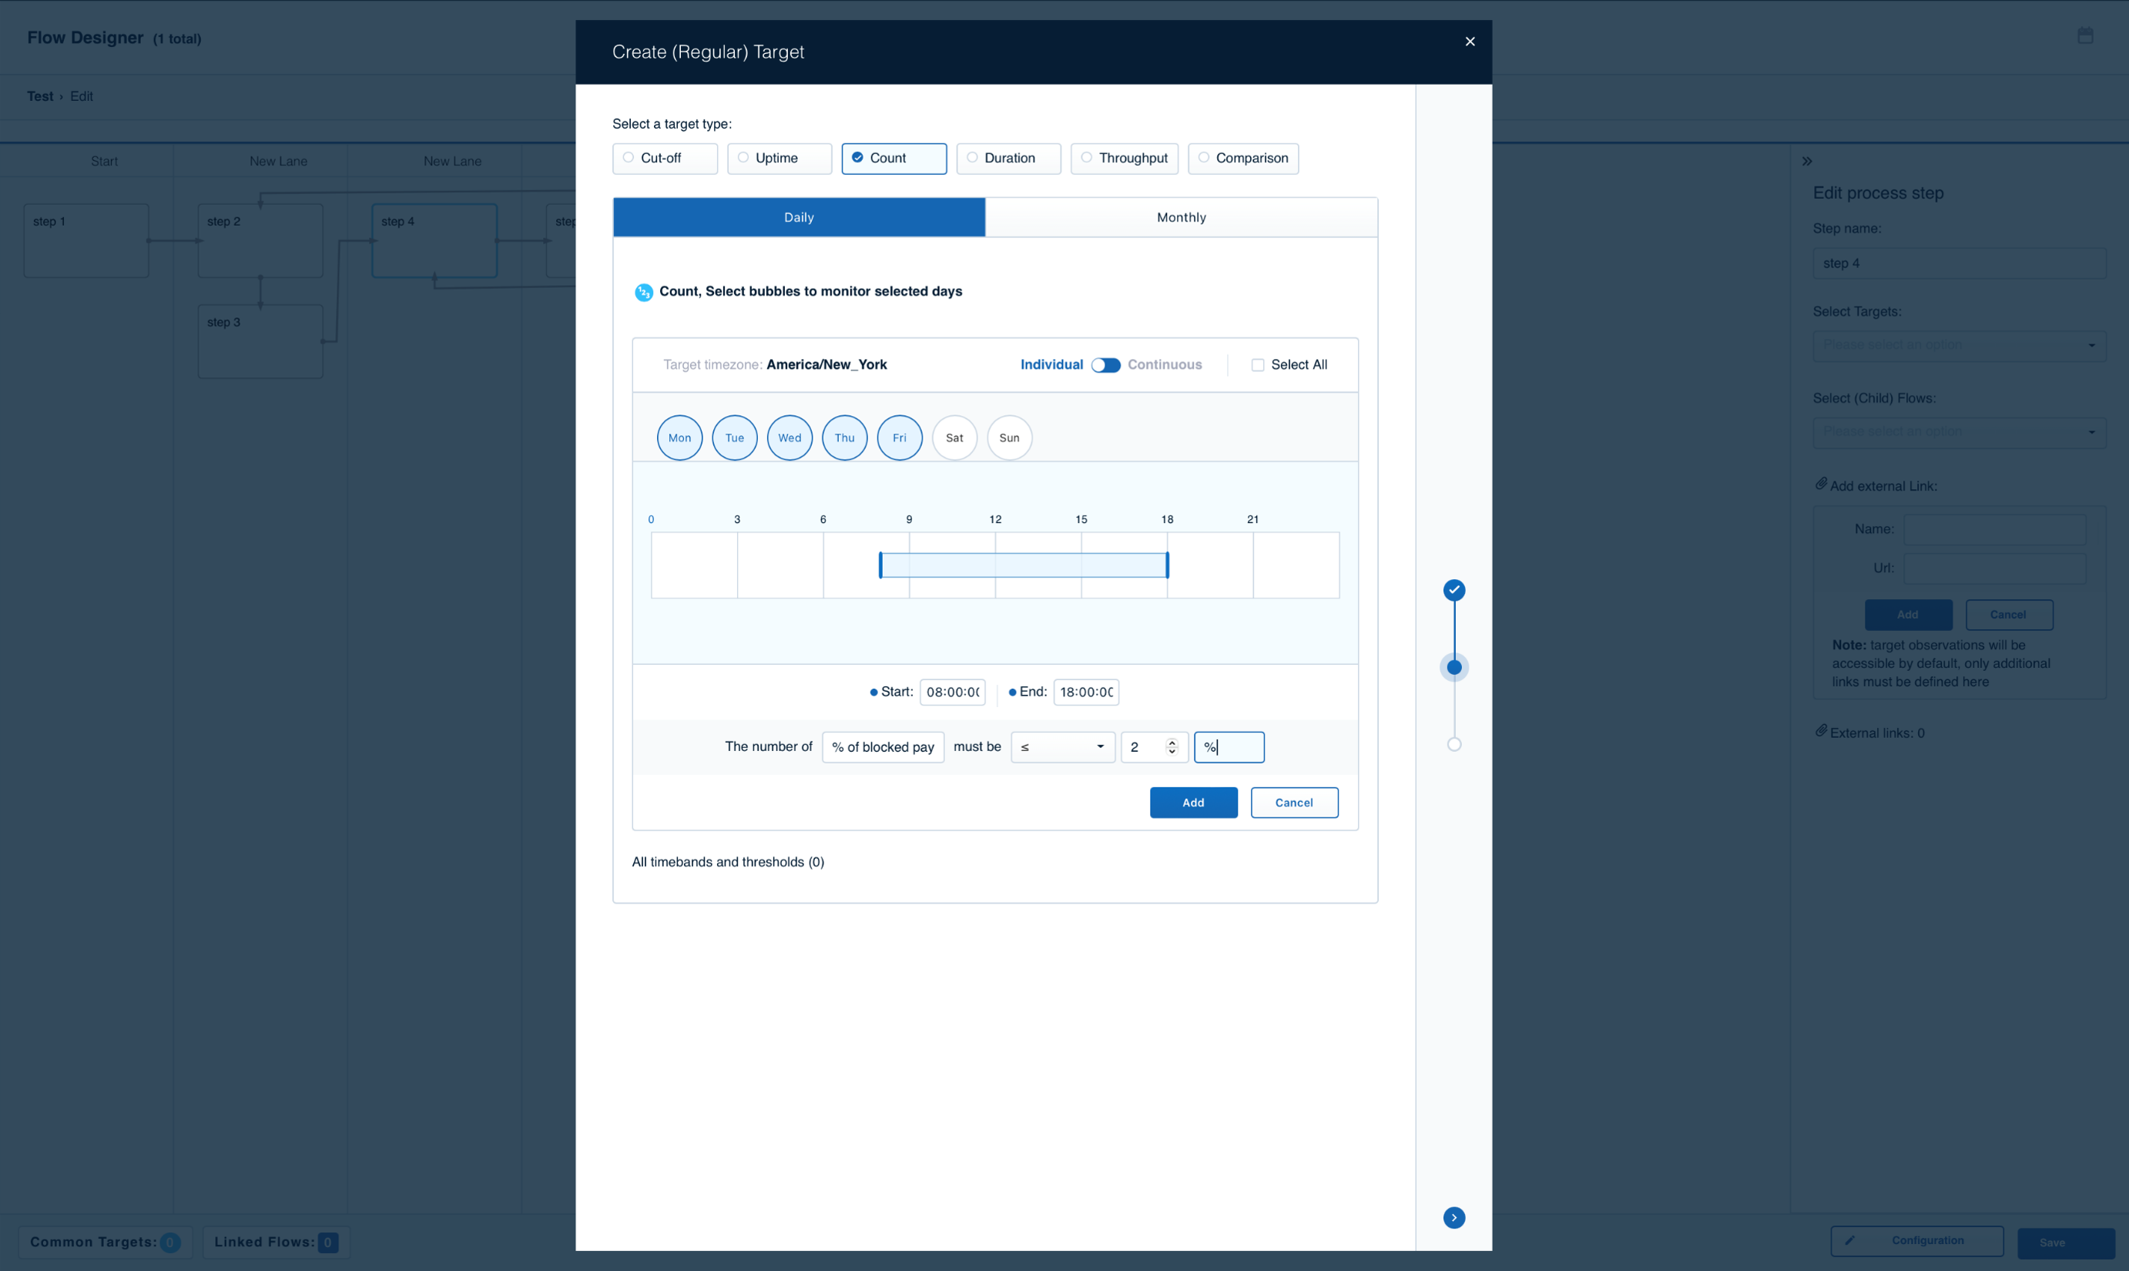This screenshot has height=1271, width=2129.
Task: Click the End time field
Action: click(x=1086, y=692)
